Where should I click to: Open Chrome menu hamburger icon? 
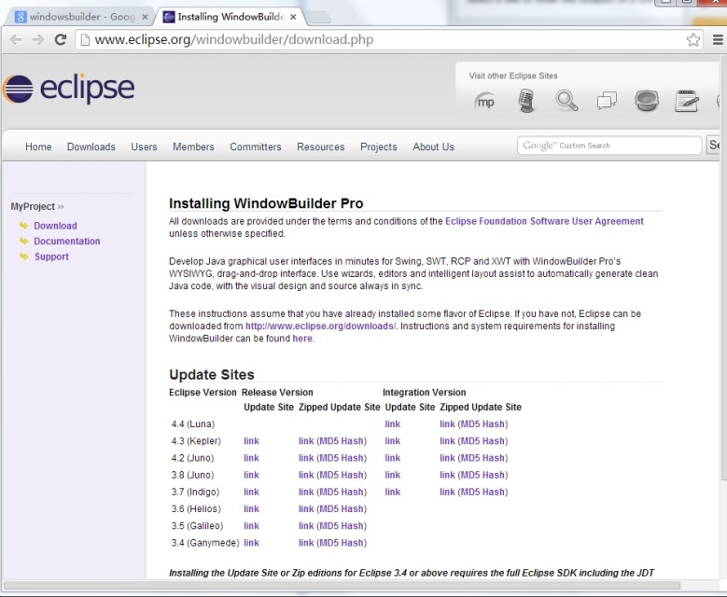pyautogui.click(x=718, y=40)
